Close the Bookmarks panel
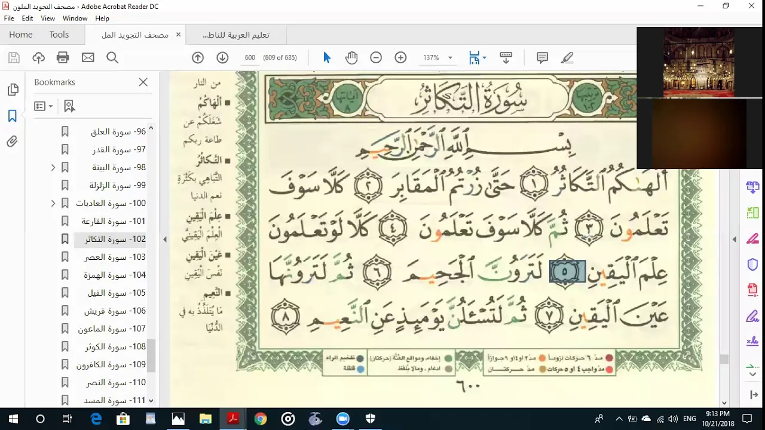This screenshot has height=430, width=765. (143, 82)
